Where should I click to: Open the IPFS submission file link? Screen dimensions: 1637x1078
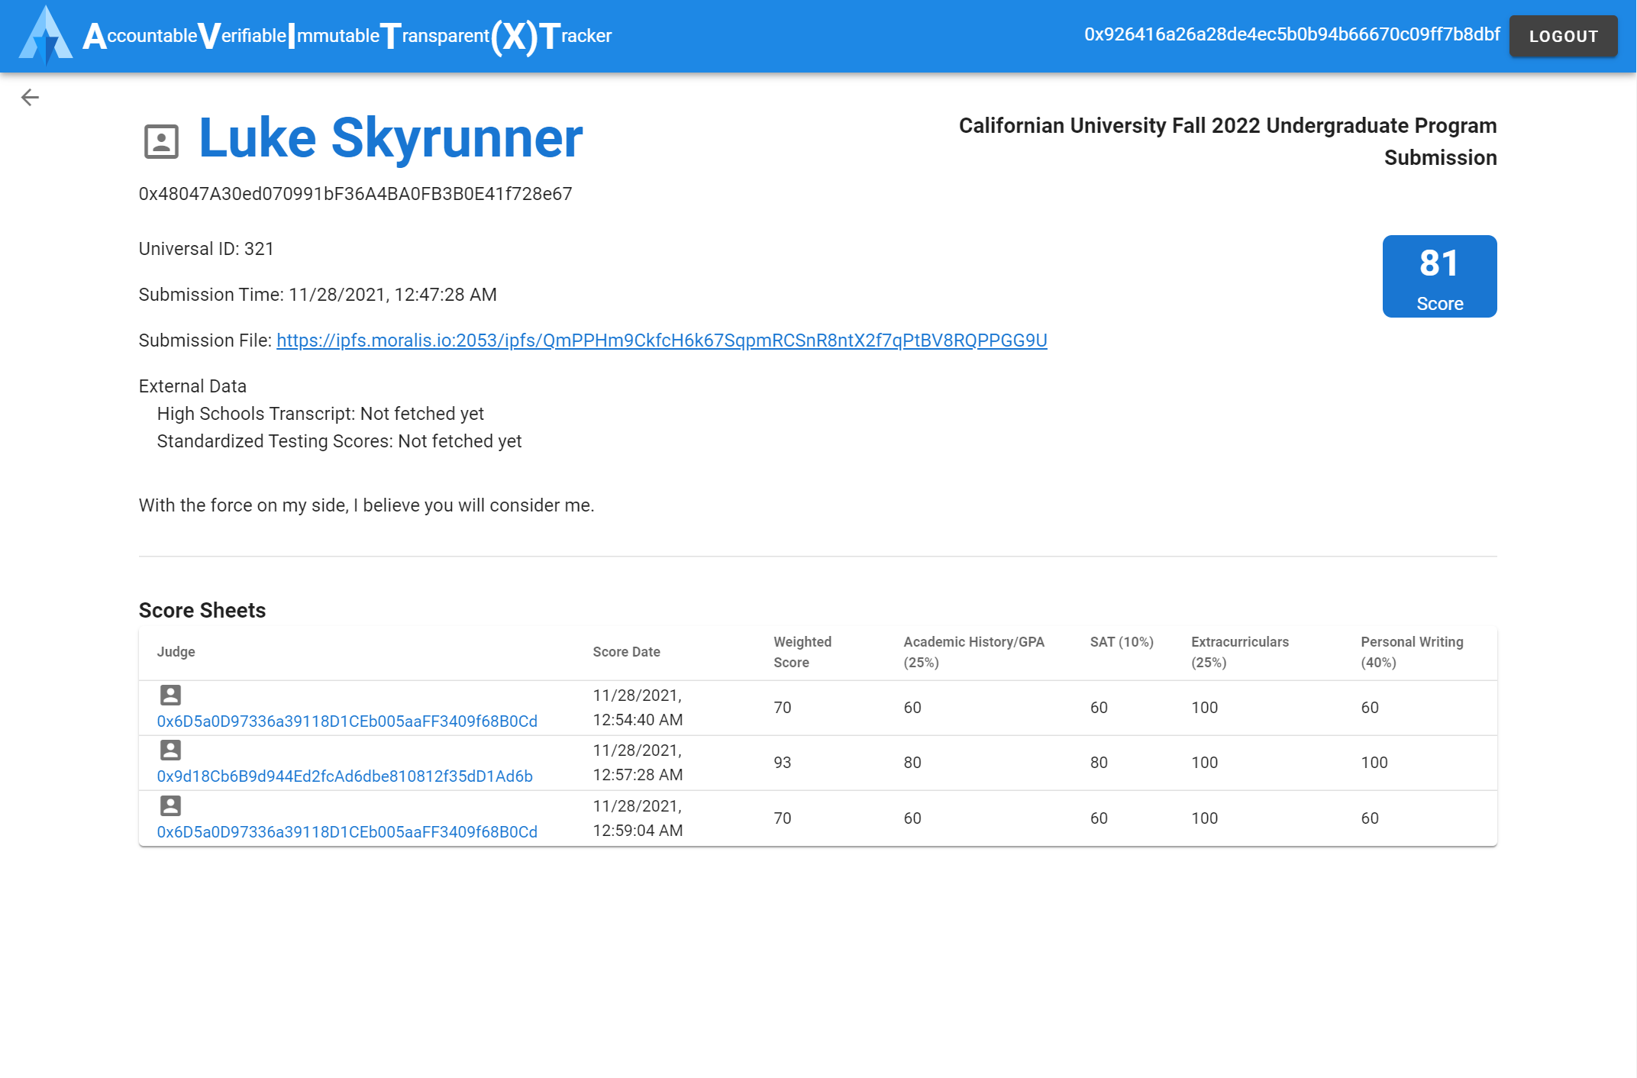(x=661, y=341)
